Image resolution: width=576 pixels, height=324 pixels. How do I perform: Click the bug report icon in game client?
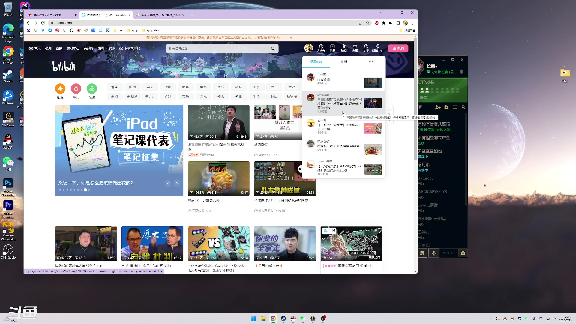[463, 253]
